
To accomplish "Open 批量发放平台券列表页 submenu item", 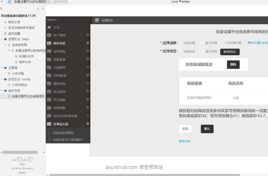I will (68, 140).
